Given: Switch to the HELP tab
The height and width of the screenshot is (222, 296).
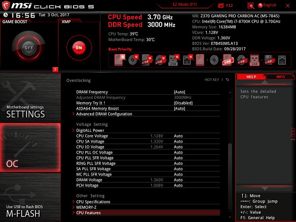Looking at the screenshot, I should [x=251, y=76].
